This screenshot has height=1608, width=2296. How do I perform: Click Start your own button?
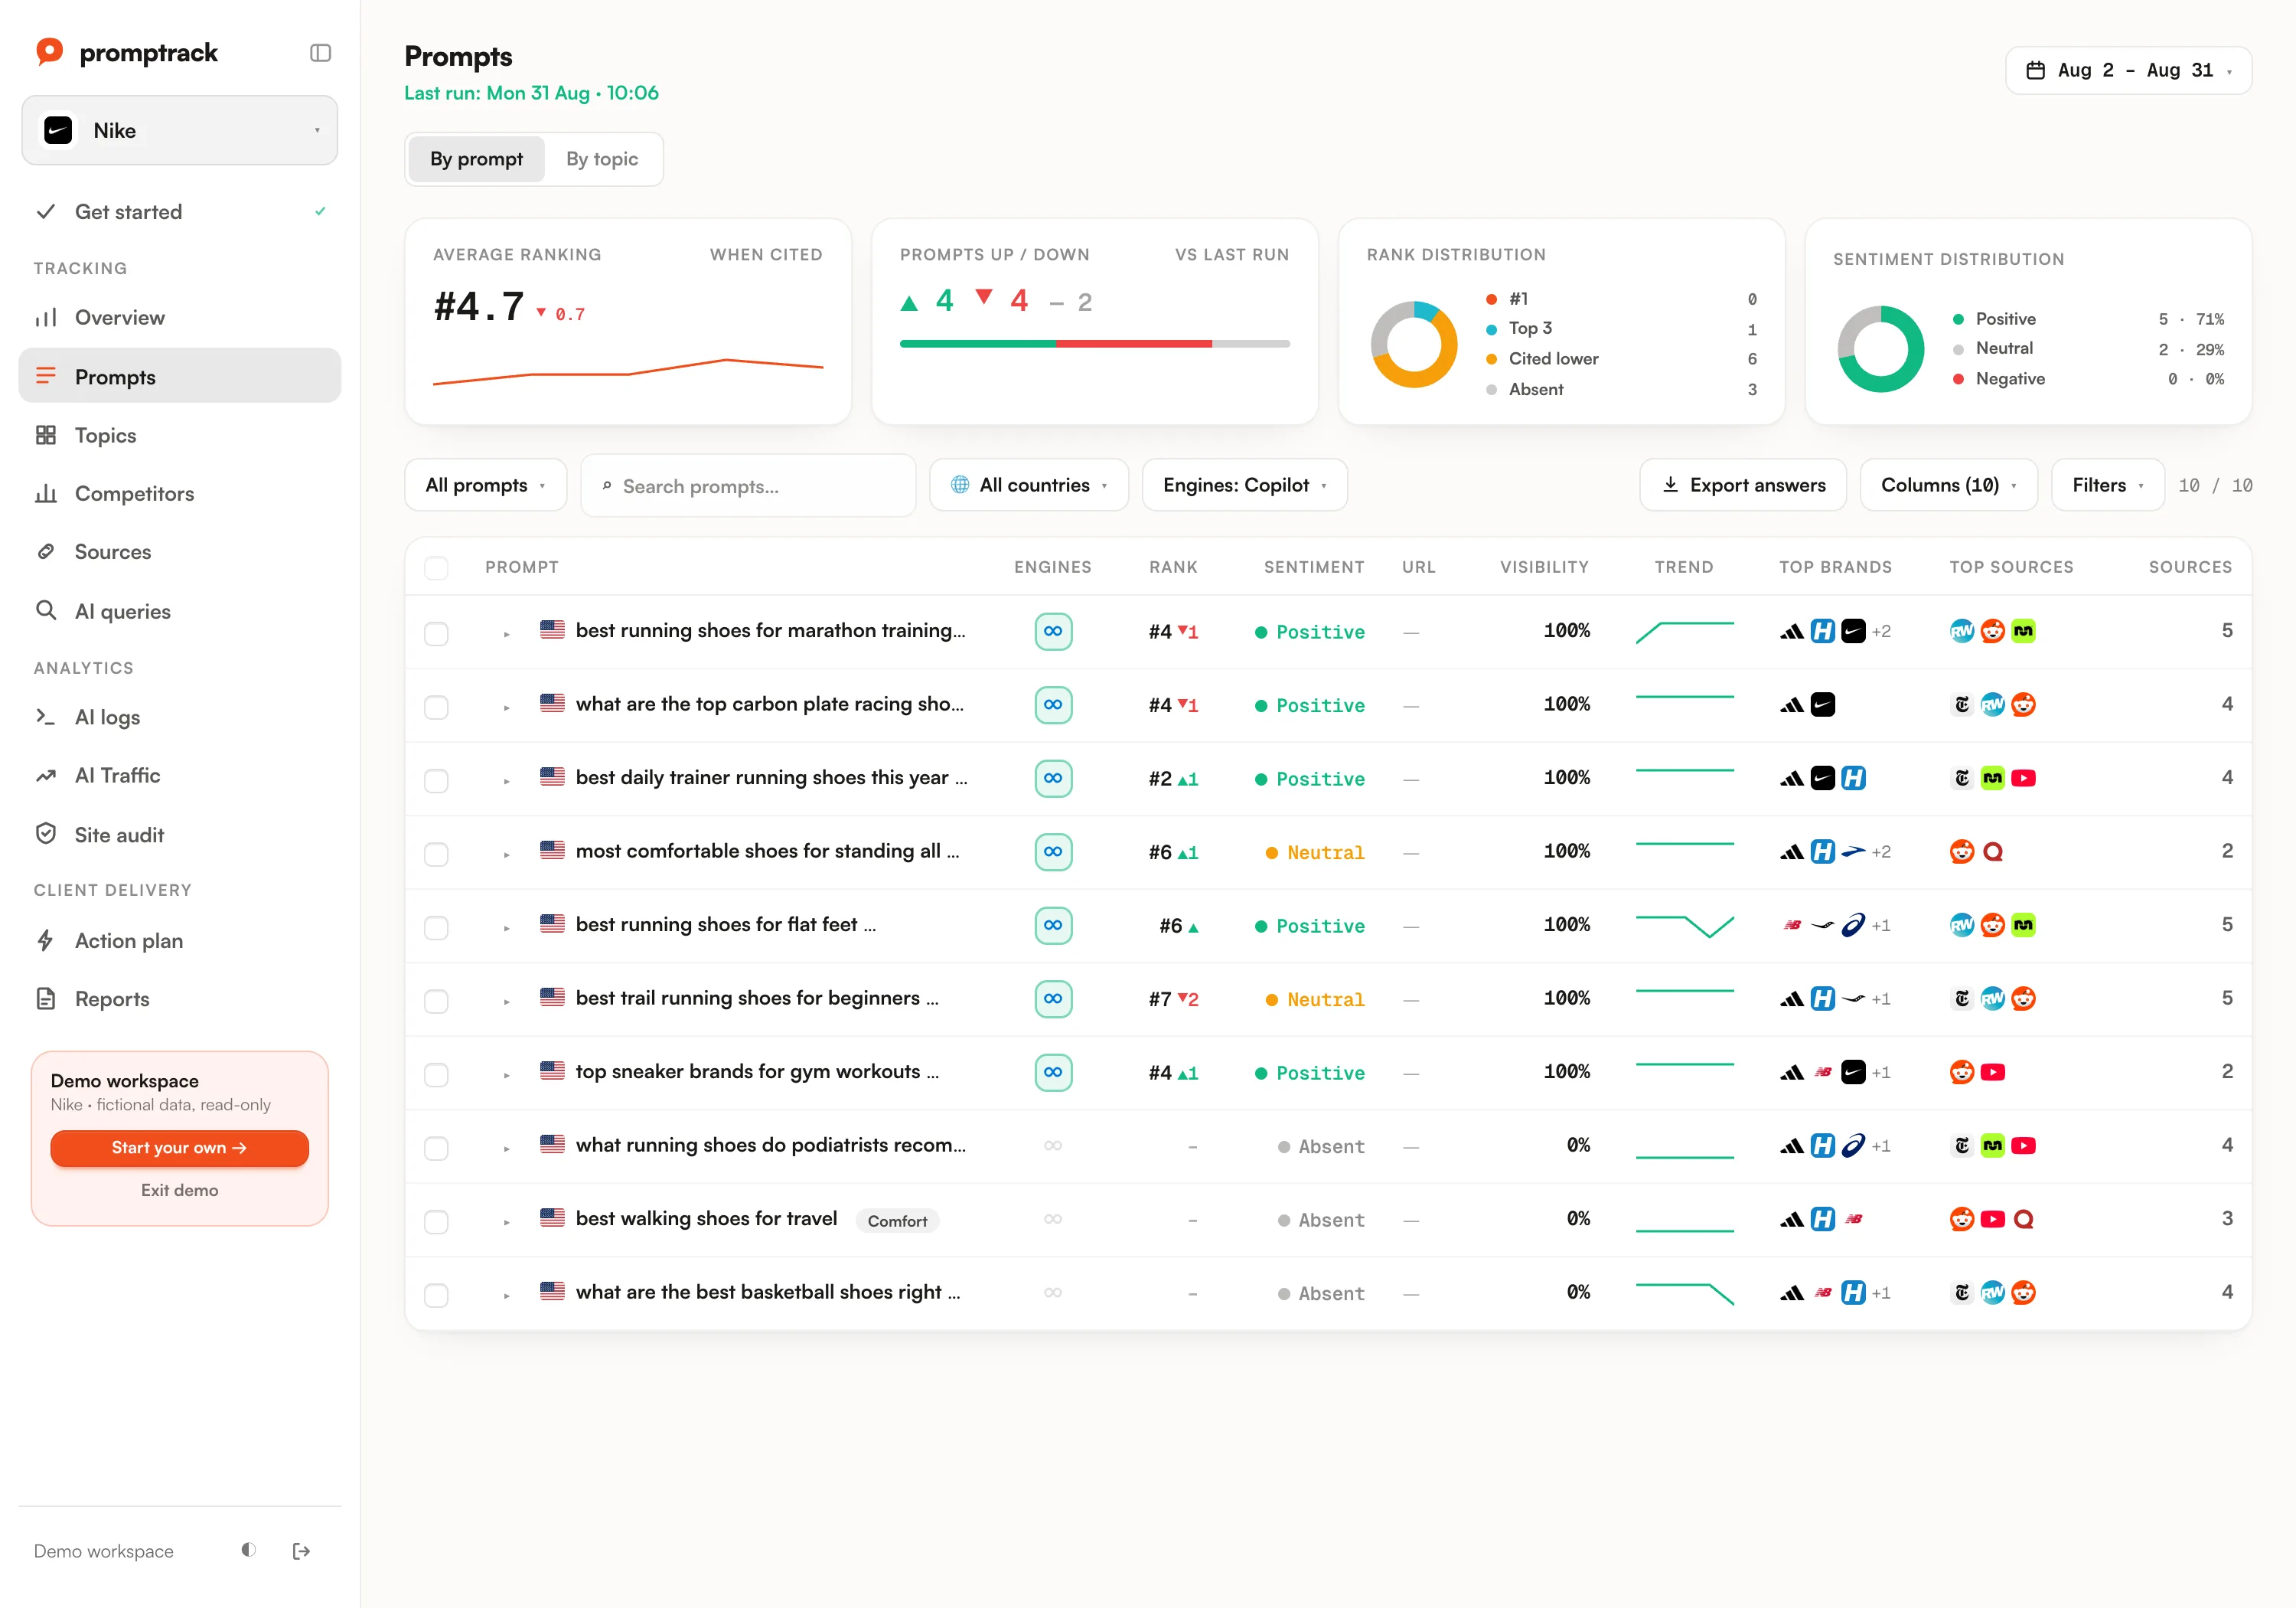pos(180,1148)
